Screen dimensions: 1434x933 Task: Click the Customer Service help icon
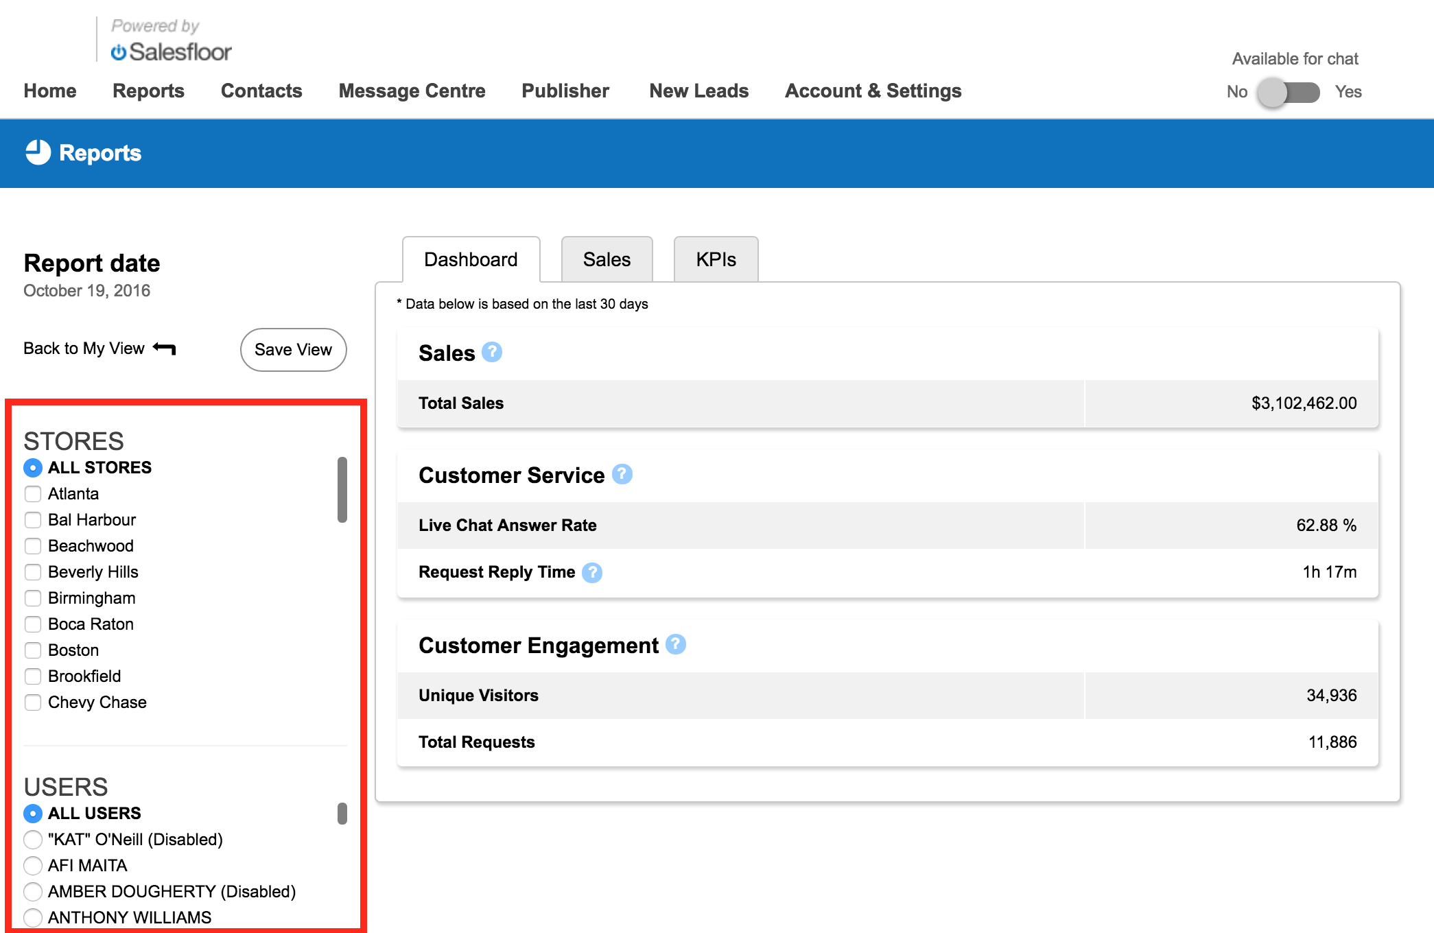(622, 474)
